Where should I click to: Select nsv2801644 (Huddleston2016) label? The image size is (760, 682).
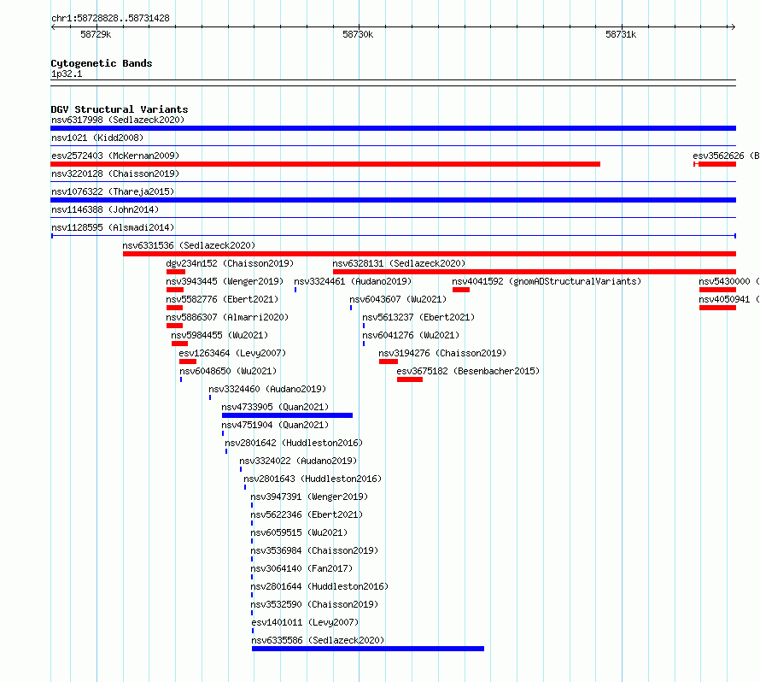(319, 586)
